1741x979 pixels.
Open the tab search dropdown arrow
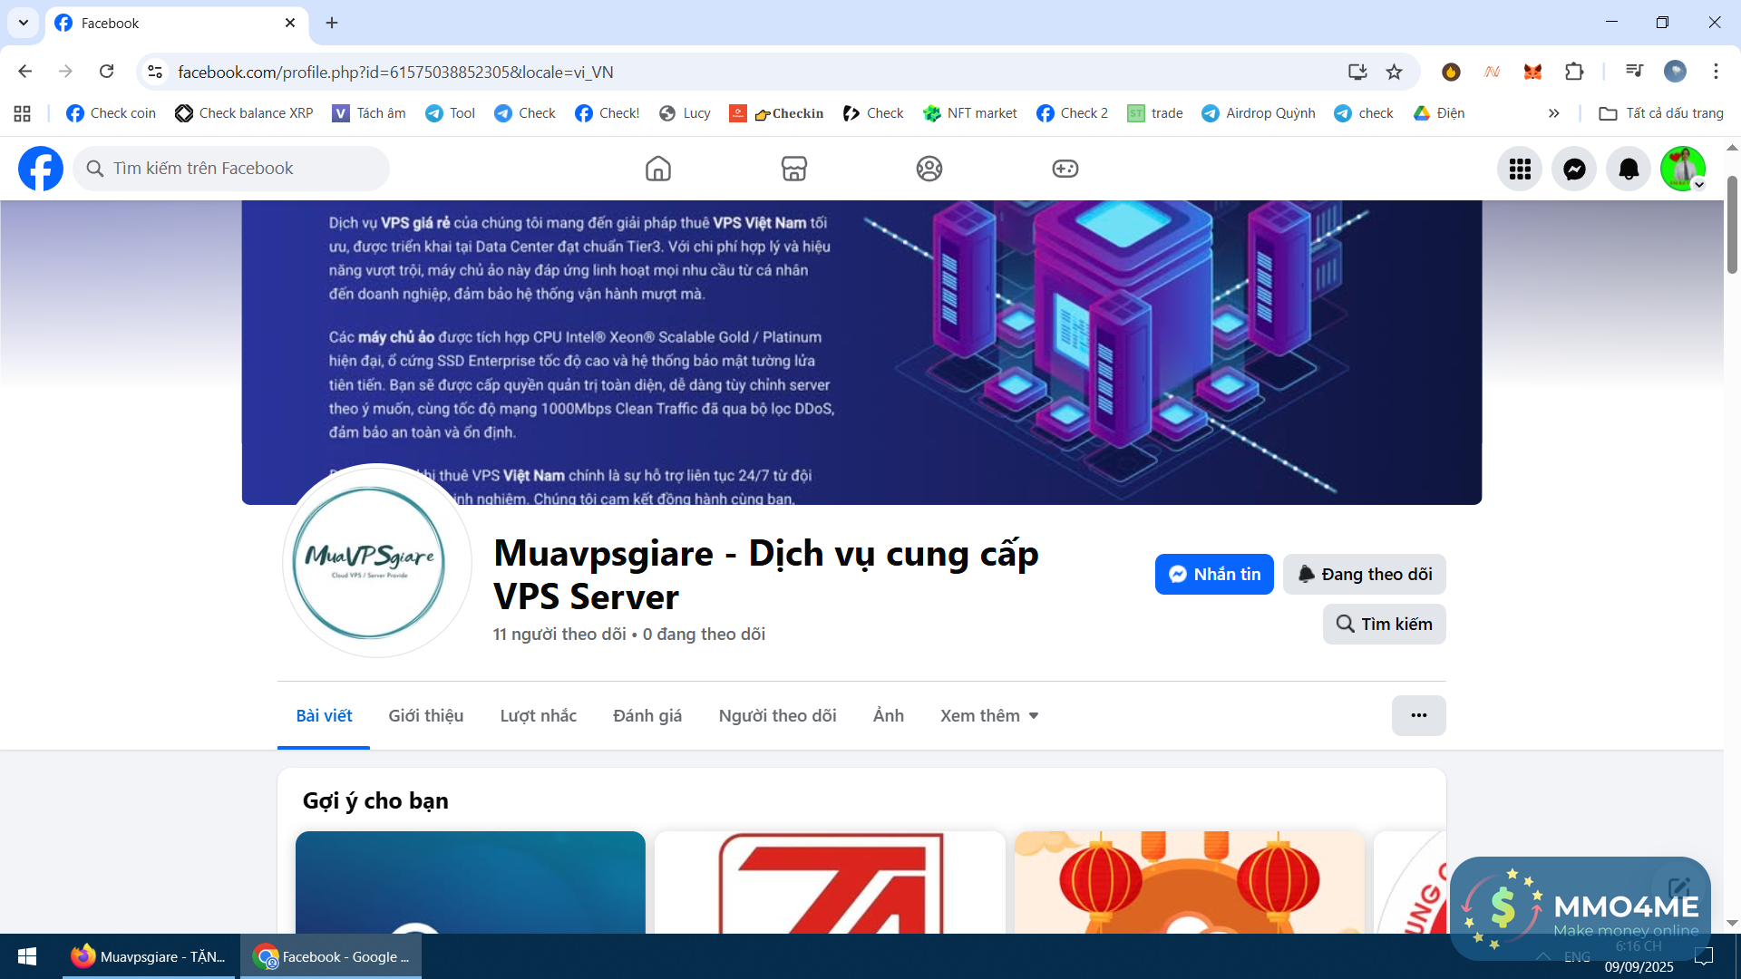(x=24, y=23)
